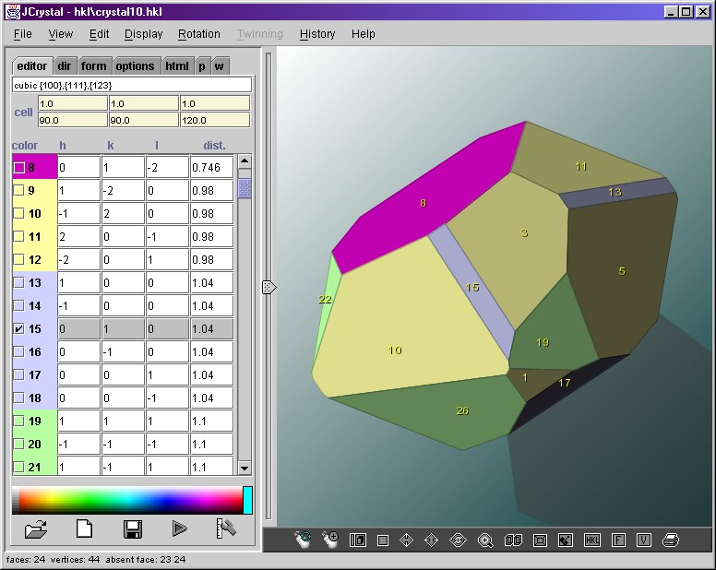Click status text 'absent face: 23 24'

(x=146, y=560)
